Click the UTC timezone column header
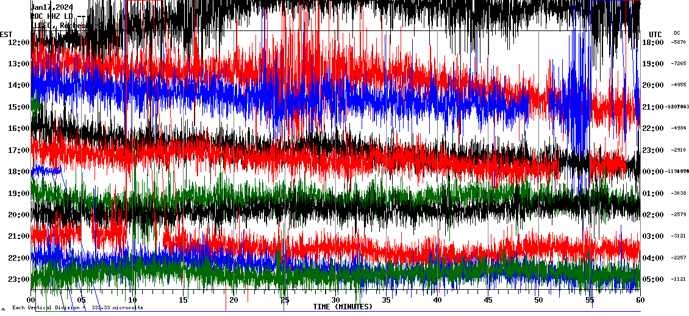This screenshot has height=316, width=689. click(x=655, y=34)
